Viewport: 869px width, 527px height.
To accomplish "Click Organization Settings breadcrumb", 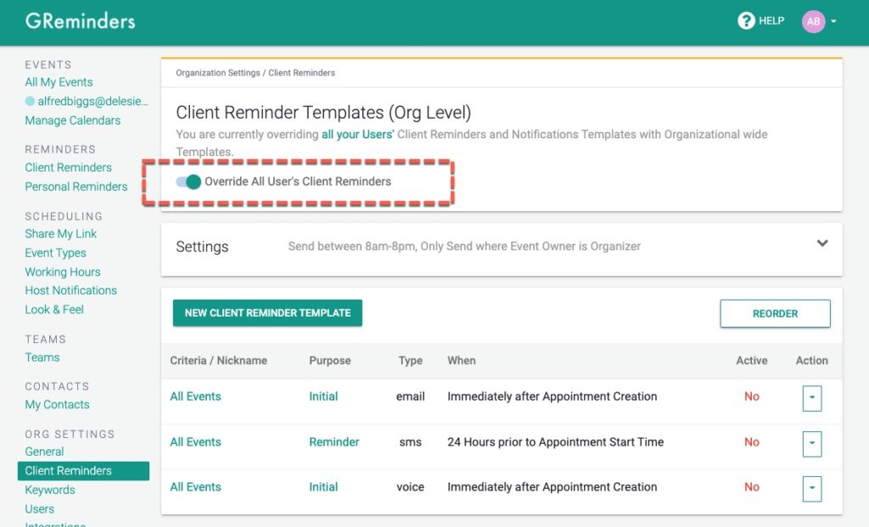I will 218,73.
